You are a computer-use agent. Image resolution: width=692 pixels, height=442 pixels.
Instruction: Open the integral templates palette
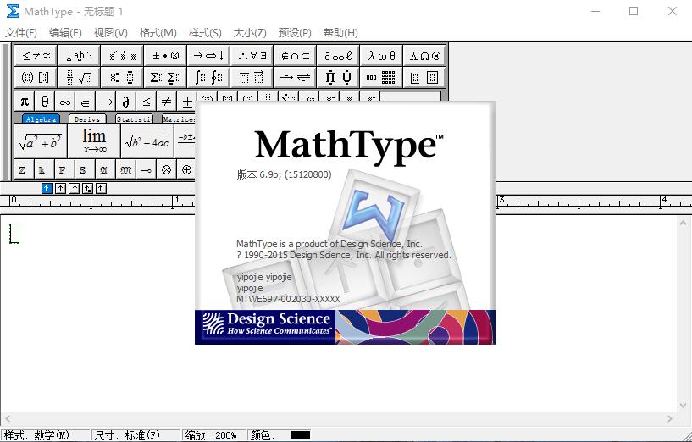(x=208, y=78)
